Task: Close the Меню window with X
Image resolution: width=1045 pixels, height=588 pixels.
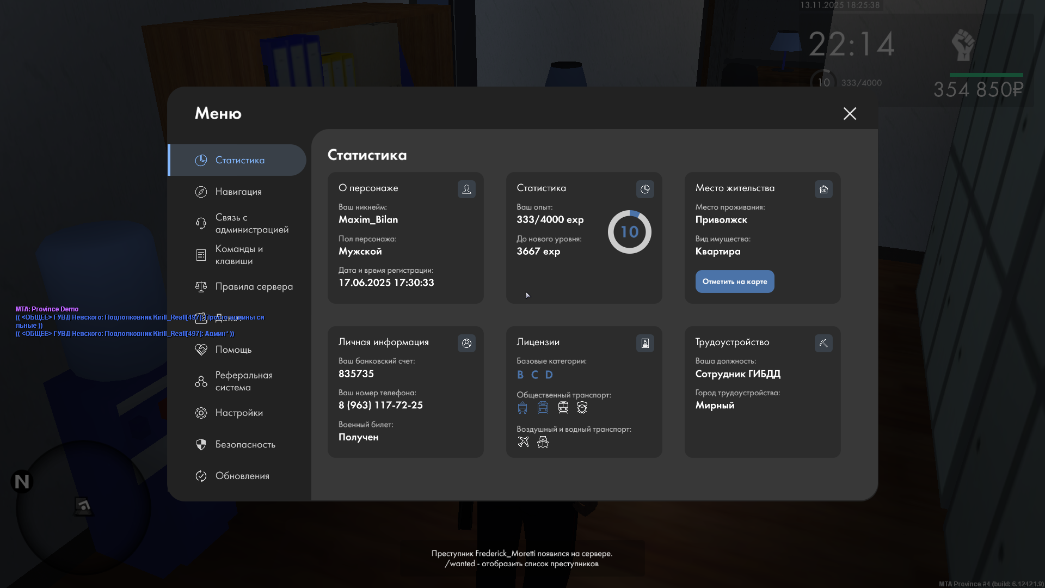Action: (x=850, y=113)
